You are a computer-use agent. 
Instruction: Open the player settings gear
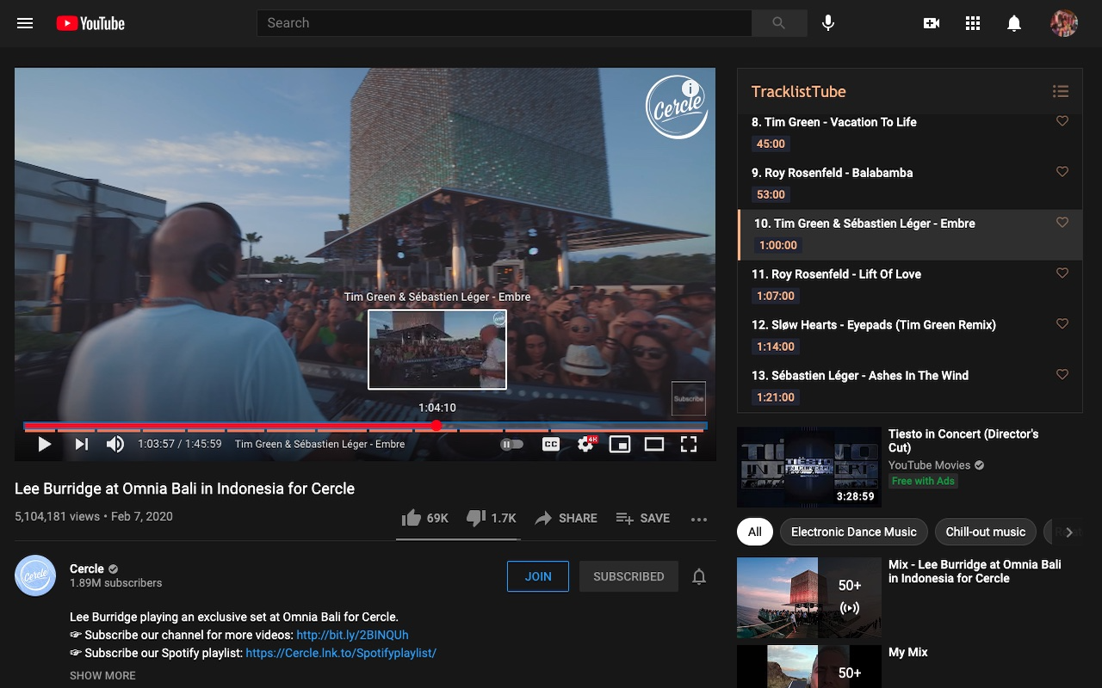click(x=586, y=444)
